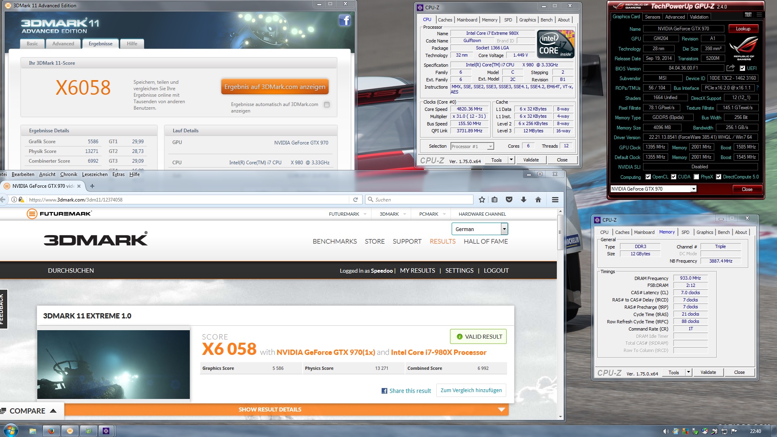Open the Firefox downloads arrow icon
This screenshot has width=777, height=437.
[x=524, y=199]
